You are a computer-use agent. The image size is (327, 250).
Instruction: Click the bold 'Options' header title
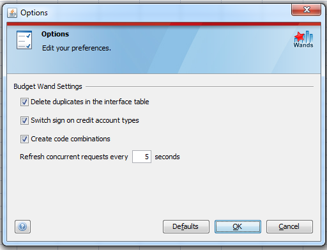point(55,34)
